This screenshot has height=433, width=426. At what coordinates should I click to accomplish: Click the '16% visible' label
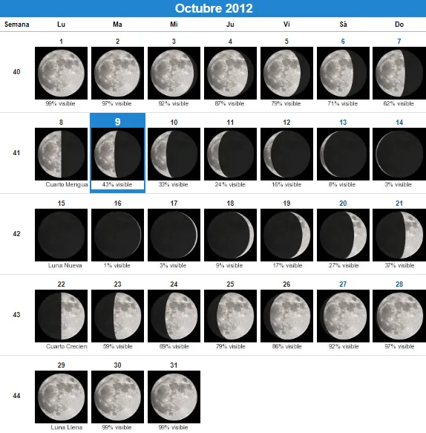(x=286, y=184)
